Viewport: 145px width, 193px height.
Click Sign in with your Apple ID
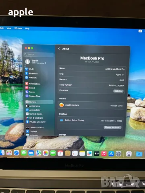(36, 62)
